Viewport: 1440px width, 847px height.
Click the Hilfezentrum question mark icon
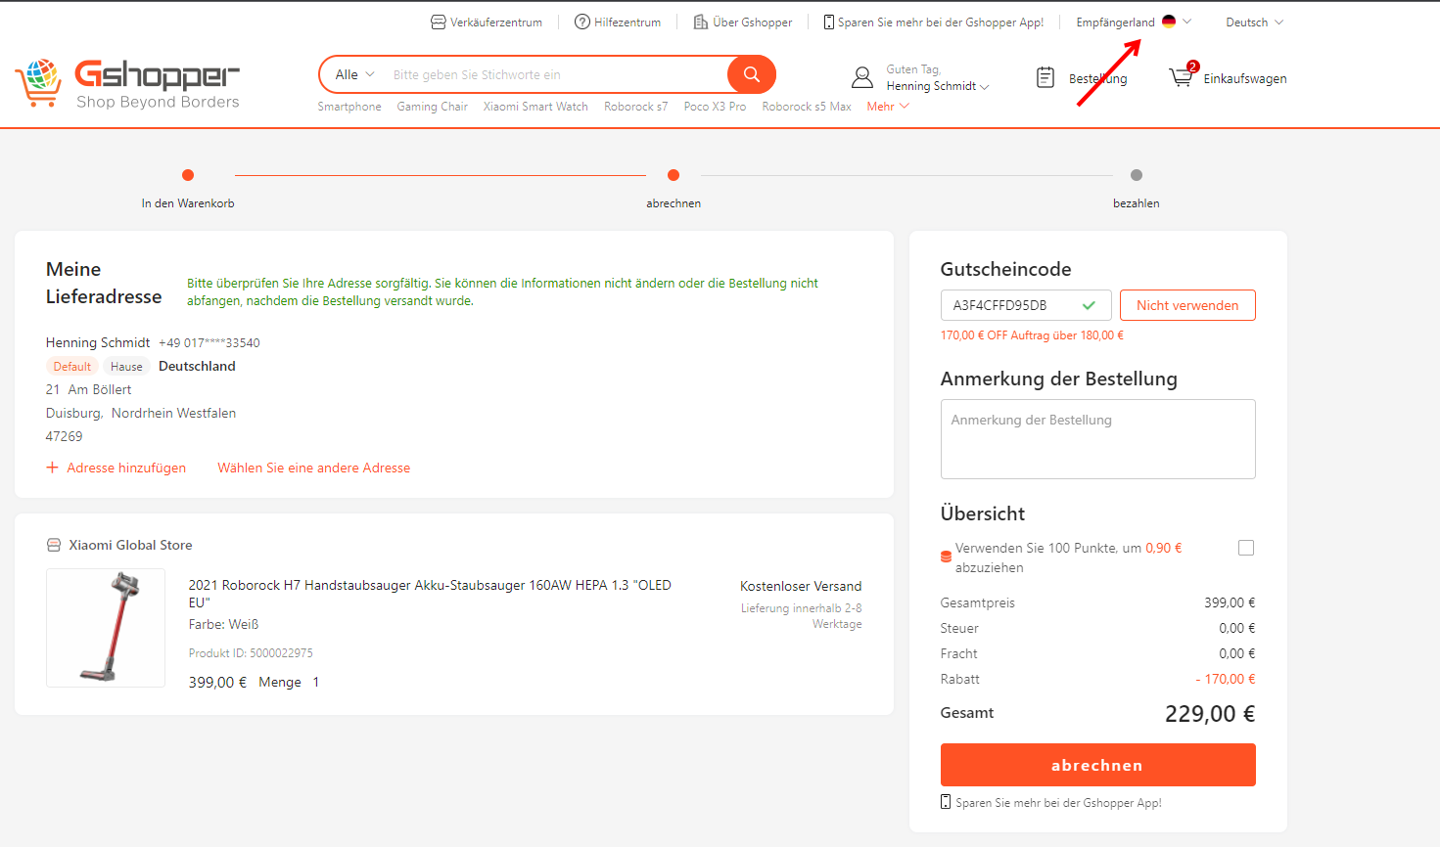pos(582,22)
